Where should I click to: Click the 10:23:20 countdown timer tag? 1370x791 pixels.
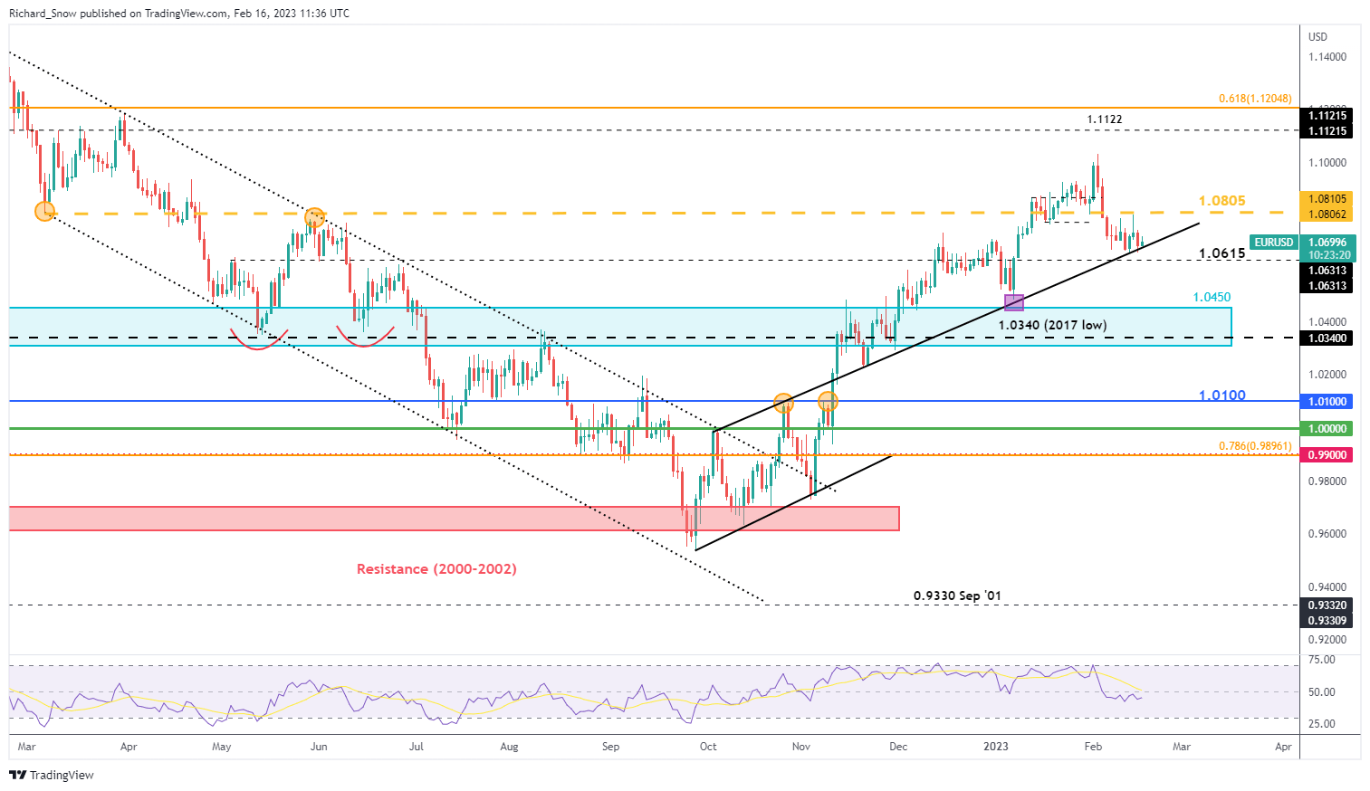1327,256
